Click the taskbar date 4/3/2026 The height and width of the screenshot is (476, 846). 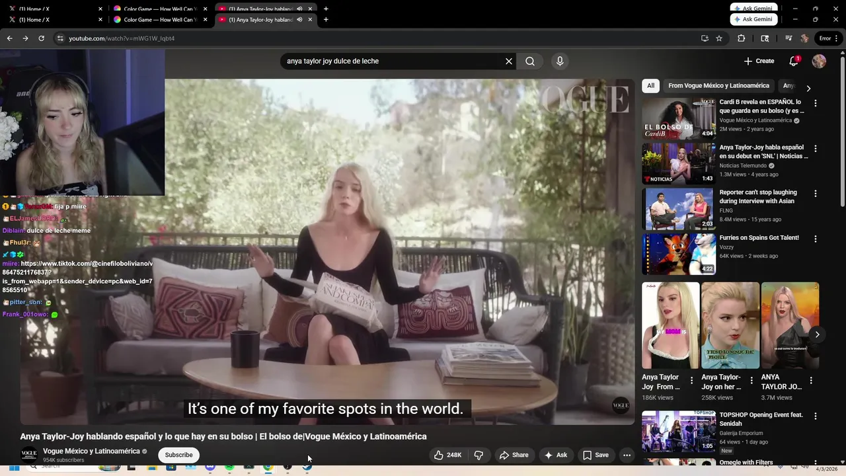coord(826,469)
